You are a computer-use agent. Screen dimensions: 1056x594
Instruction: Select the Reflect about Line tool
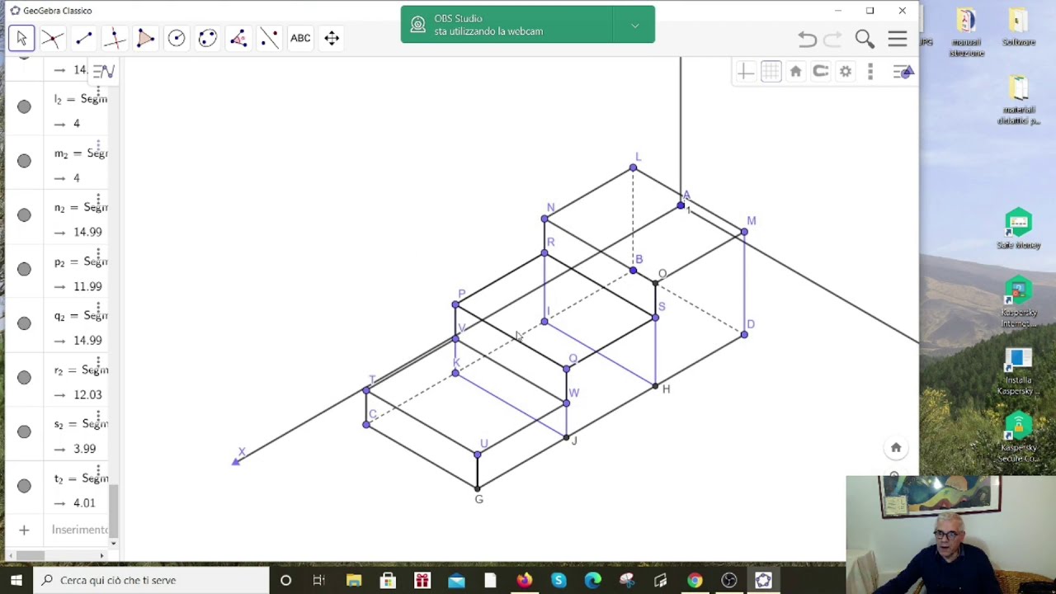(x=269, y=38)
